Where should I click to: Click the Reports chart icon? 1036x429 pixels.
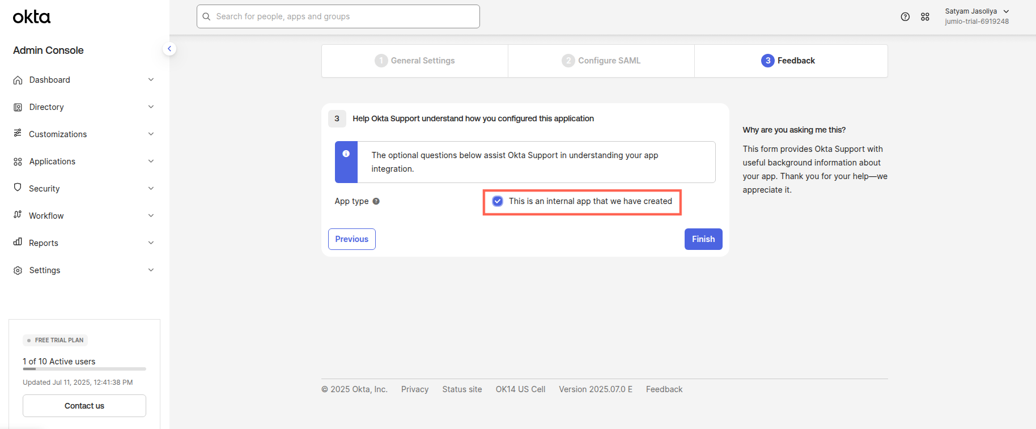(18, 242)
